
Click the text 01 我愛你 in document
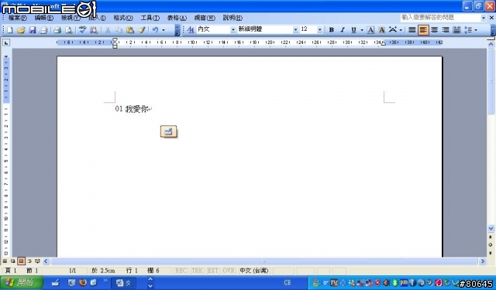(x=132, y=109)
